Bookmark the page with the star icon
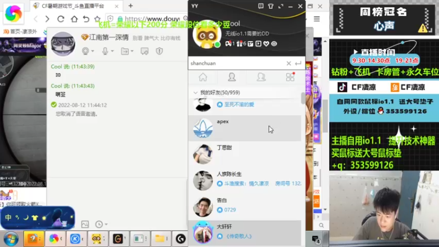 pyautogui.click(x=97, y=19)
